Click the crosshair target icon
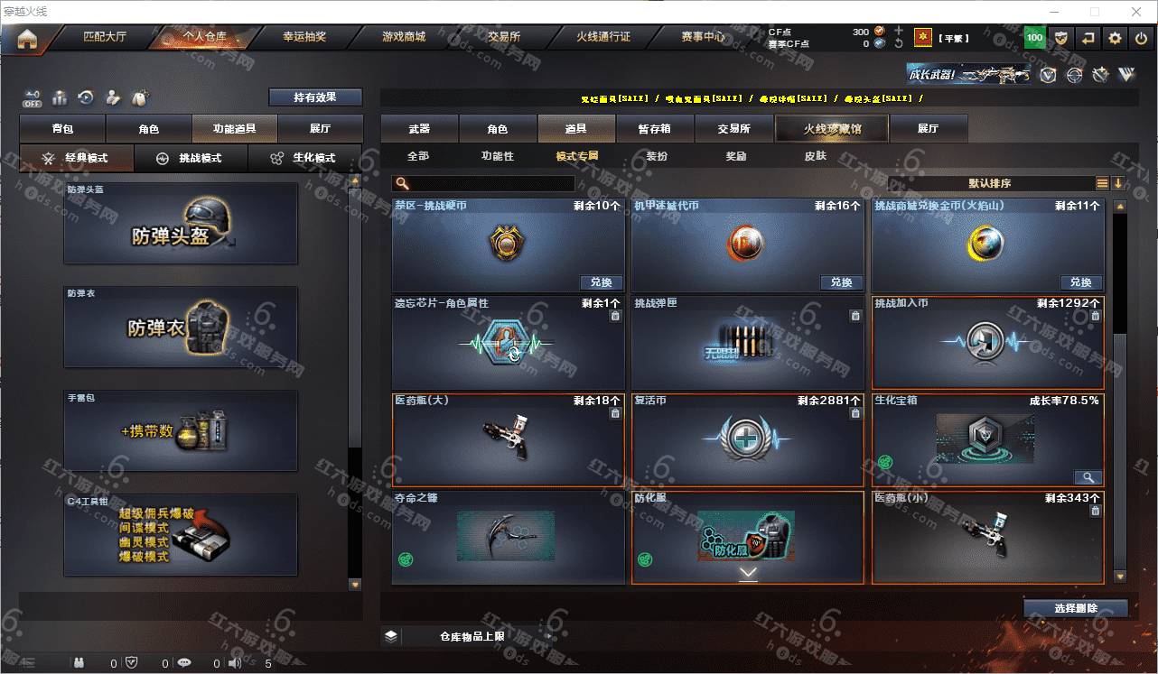The width and height of the screenshot is (1158, 674). point(1074,75)
